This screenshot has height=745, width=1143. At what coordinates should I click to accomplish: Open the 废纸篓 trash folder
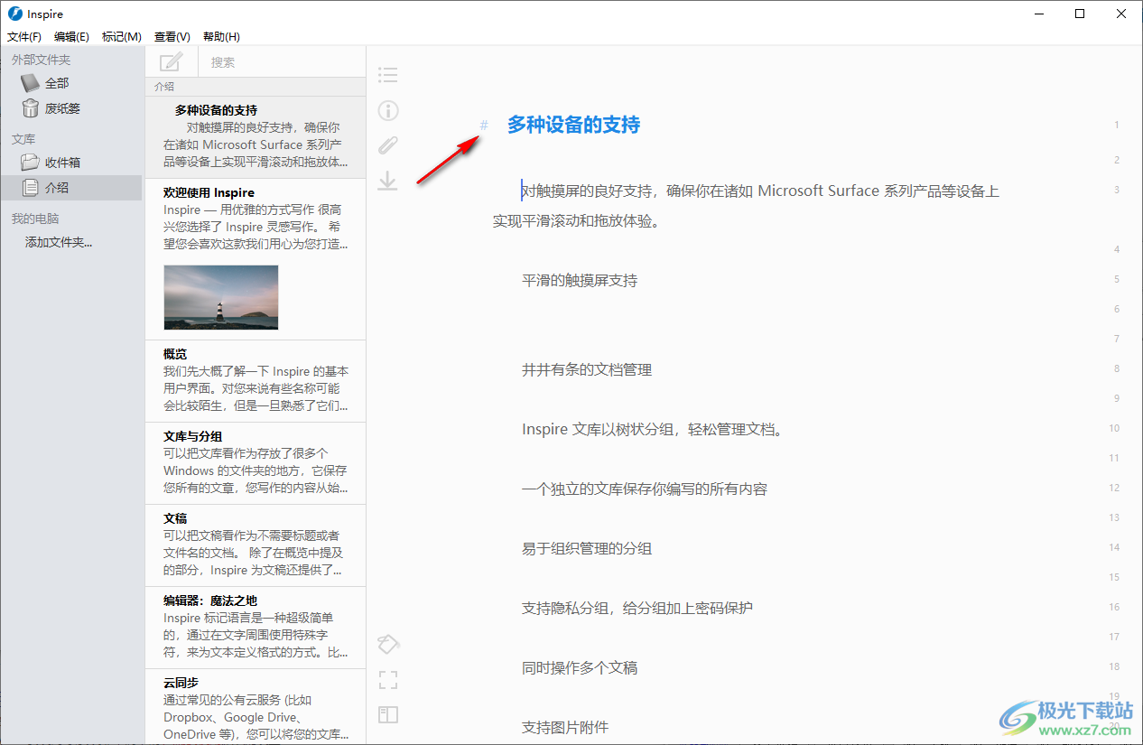[61, 108]
